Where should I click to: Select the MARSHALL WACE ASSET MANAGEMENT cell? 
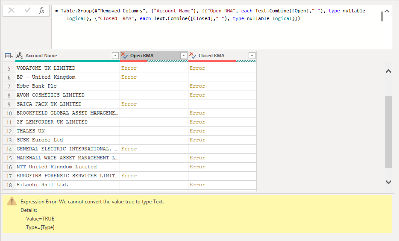(67, 158)
